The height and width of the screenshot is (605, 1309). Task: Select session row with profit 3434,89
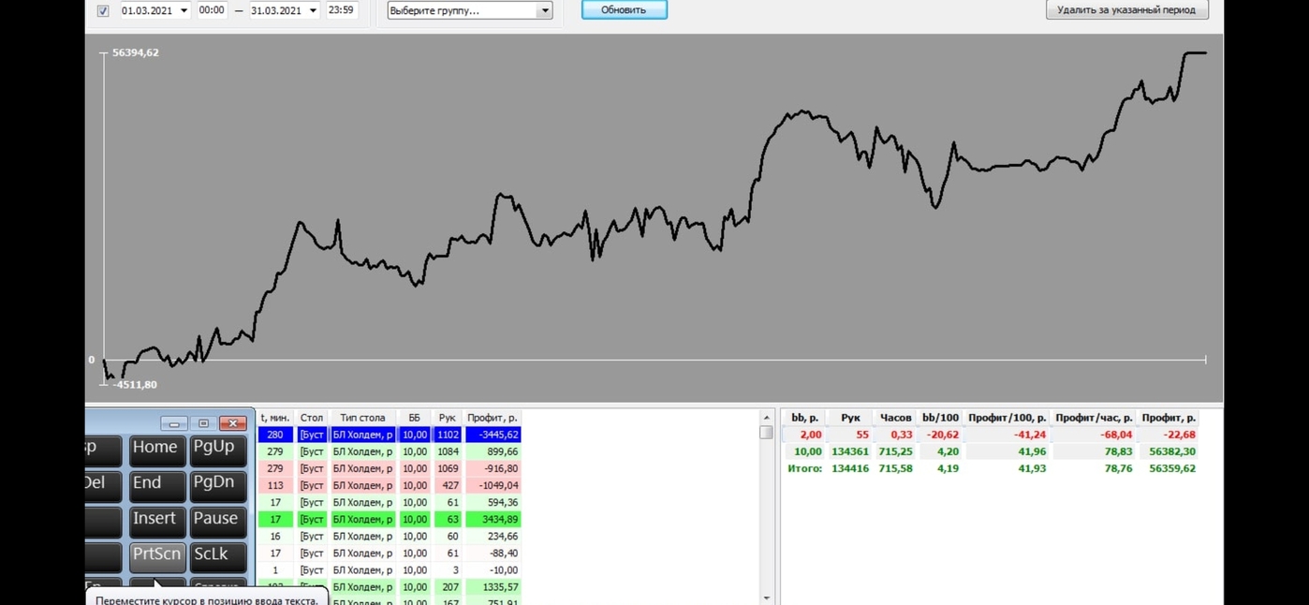coord(390,519)
